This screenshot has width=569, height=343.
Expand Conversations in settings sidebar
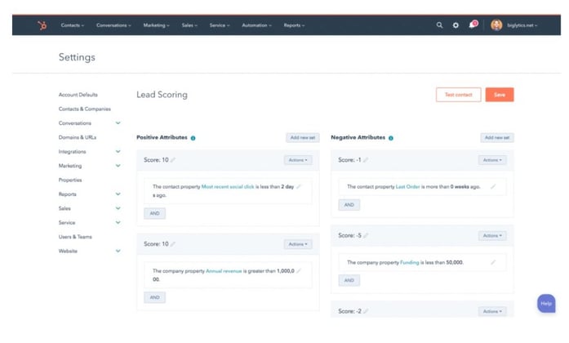click(118, 123)
